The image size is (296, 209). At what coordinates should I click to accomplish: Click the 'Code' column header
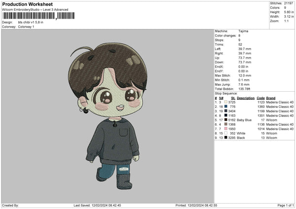click(260, 98)
